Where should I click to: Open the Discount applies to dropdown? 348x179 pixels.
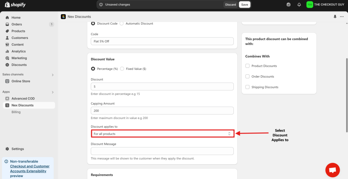coord(162,134)
